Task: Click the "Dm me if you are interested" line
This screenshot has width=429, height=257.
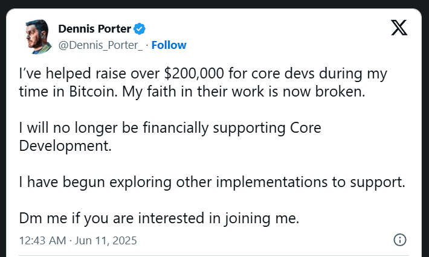Action: pos(160,217)
